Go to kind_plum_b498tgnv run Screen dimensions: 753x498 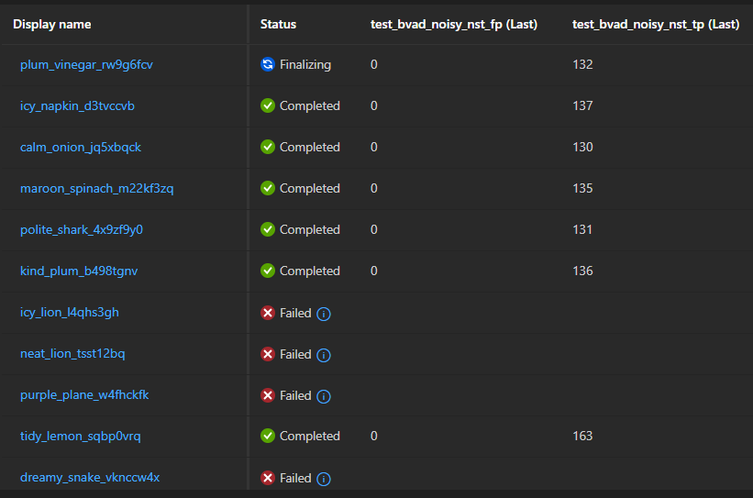point(79,271)
